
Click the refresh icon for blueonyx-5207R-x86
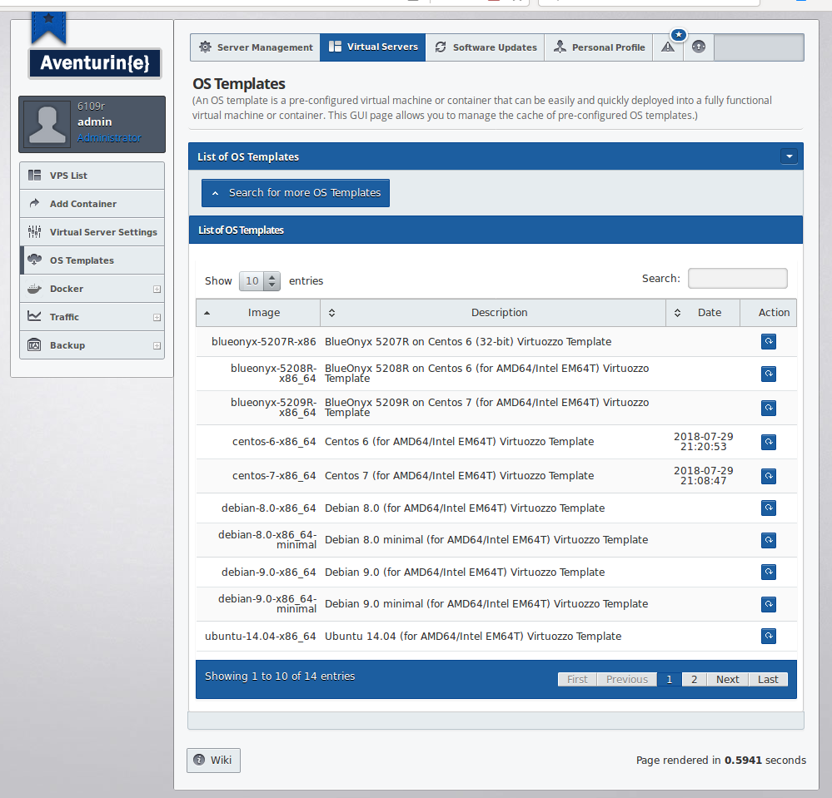click(769, 341)
